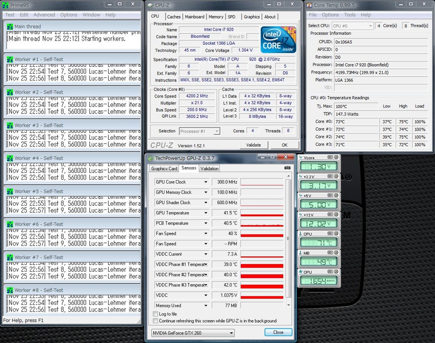Close the Vcore voltage gadget

(336, 157)
